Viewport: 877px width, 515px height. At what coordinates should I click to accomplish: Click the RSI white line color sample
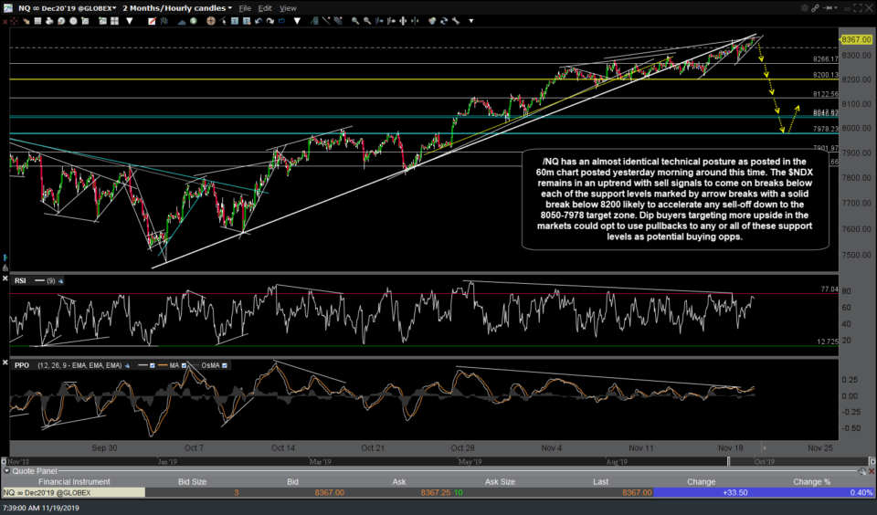click(39, 280)
